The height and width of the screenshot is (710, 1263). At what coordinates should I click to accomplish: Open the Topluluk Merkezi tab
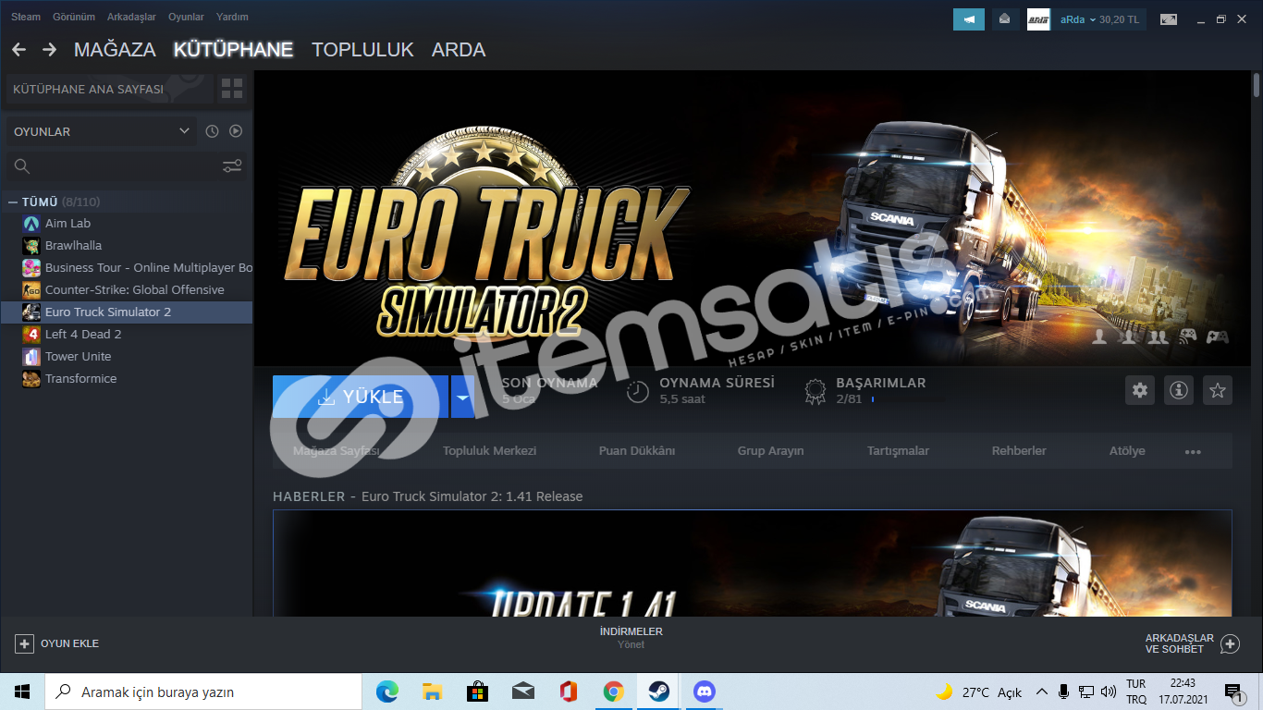(489, 451)
